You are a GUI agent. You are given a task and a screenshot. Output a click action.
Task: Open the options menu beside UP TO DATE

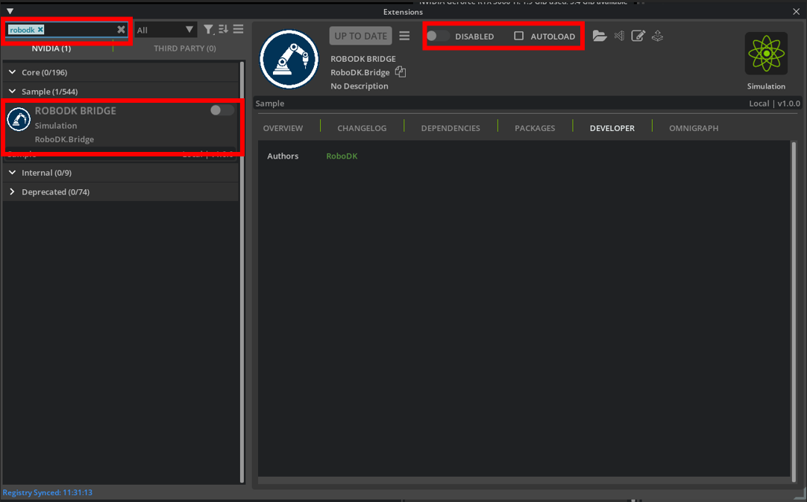404,36
